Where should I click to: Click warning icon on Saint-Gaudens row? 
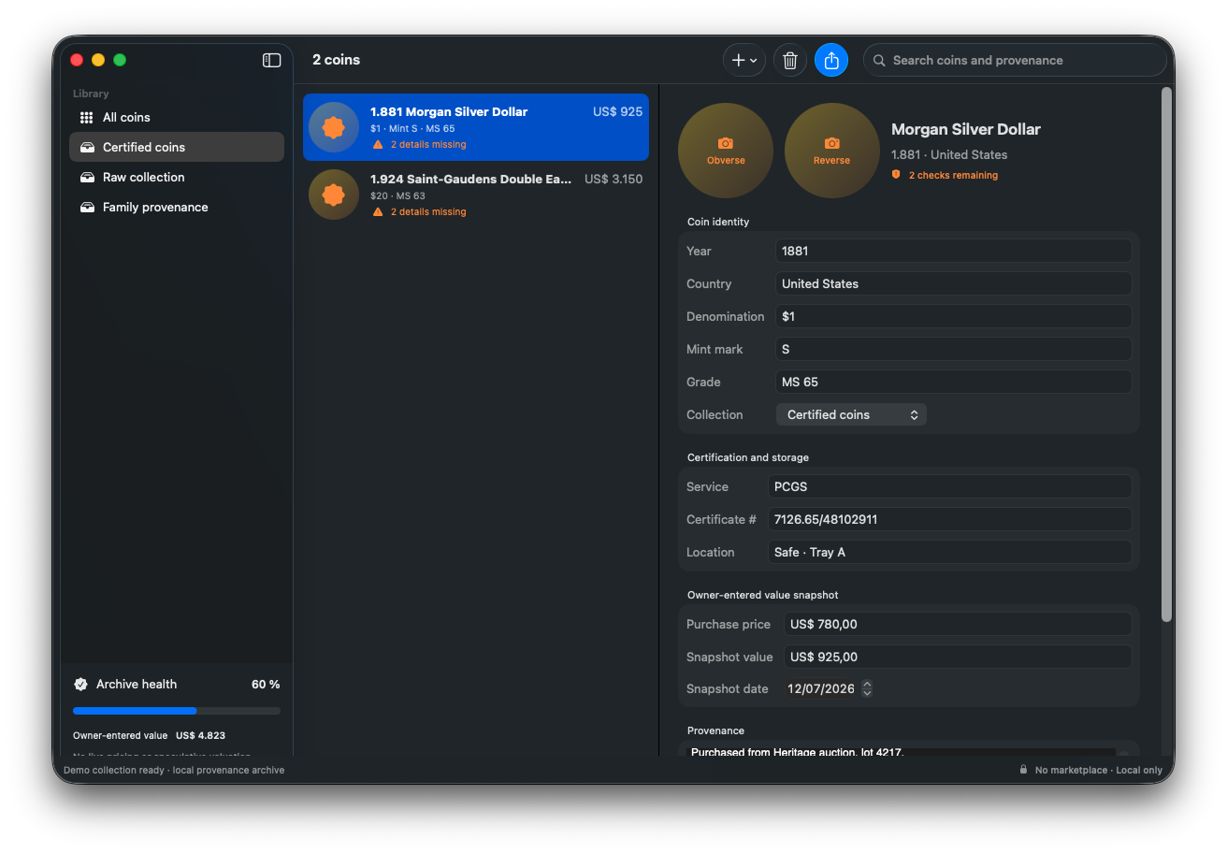point(378,212)
